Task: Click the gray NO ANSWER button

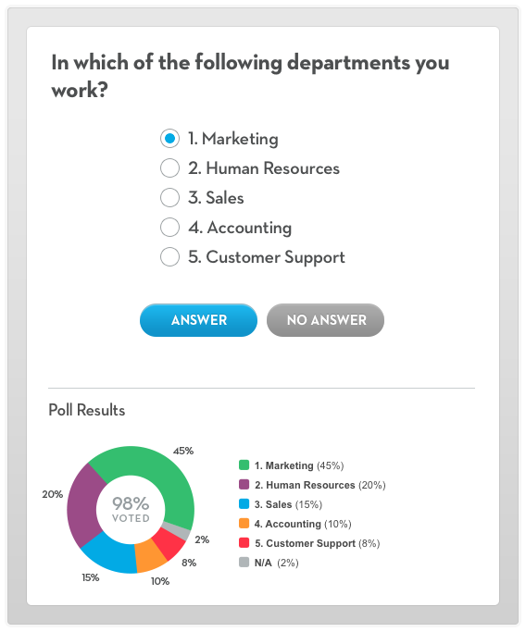Action: [326, 320]
